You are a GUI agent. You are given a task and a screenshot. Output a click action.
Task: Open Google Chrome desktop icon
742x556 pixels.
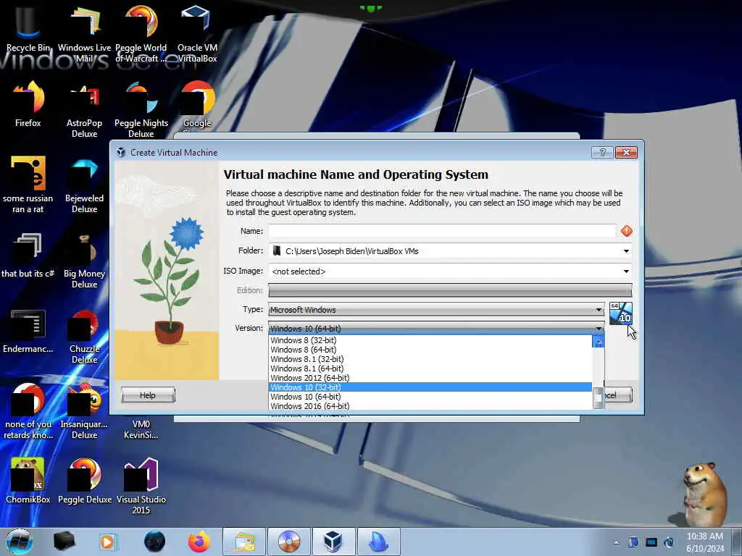(x=197, y=105)
